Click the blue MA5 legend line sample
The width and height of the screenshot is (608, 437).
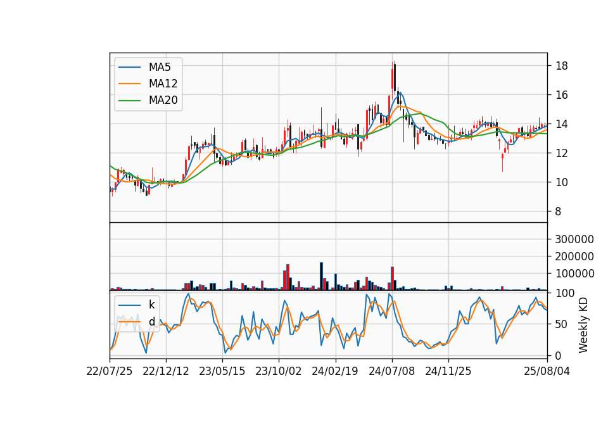pos(129,68)
